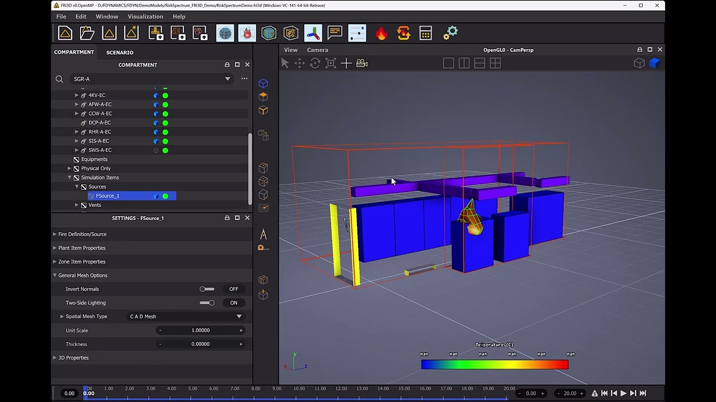Collapse General Mesh Options section
Image resolution: width=716 pixels, height=402 pixels.
[x=55, y=275]
